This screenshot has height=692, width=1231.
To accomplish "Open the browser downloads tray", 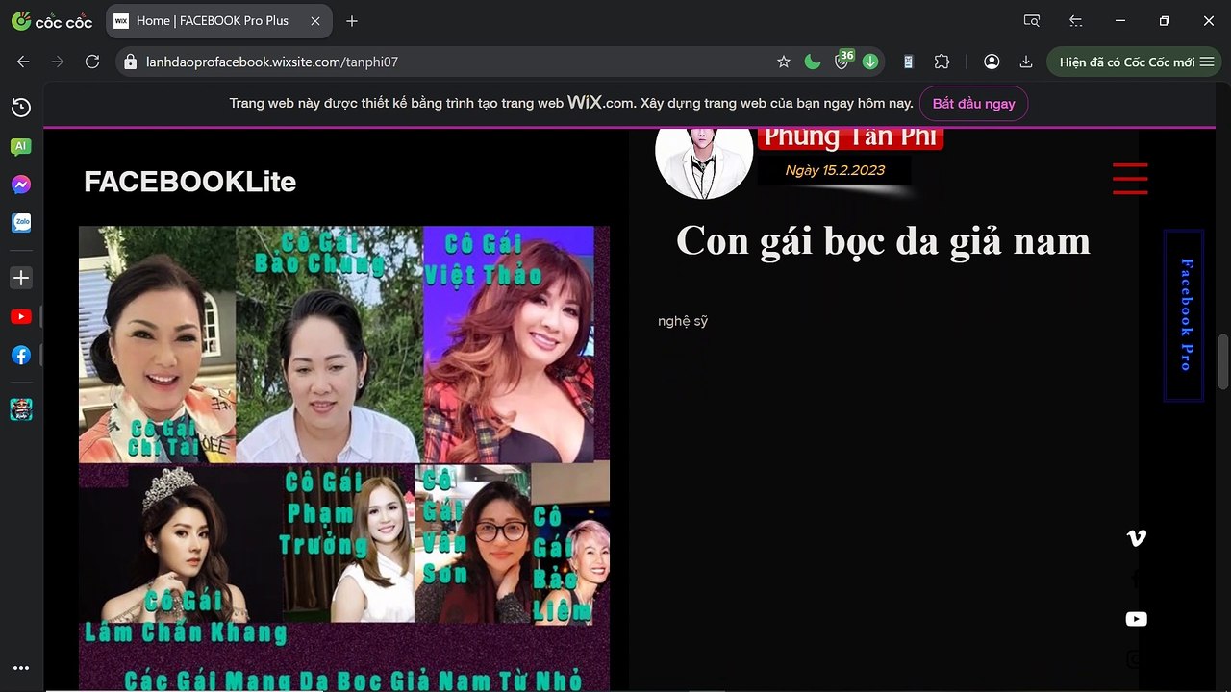I will pyautogui.click(x=1026, y=62).
